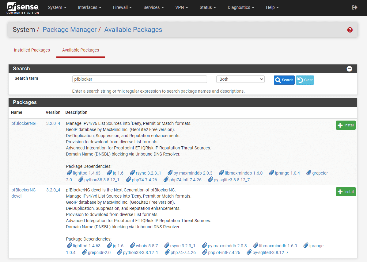This screenshot has height=262, width=367.
Task: Open the pfBlockerNG package name link
Action: 24,123
